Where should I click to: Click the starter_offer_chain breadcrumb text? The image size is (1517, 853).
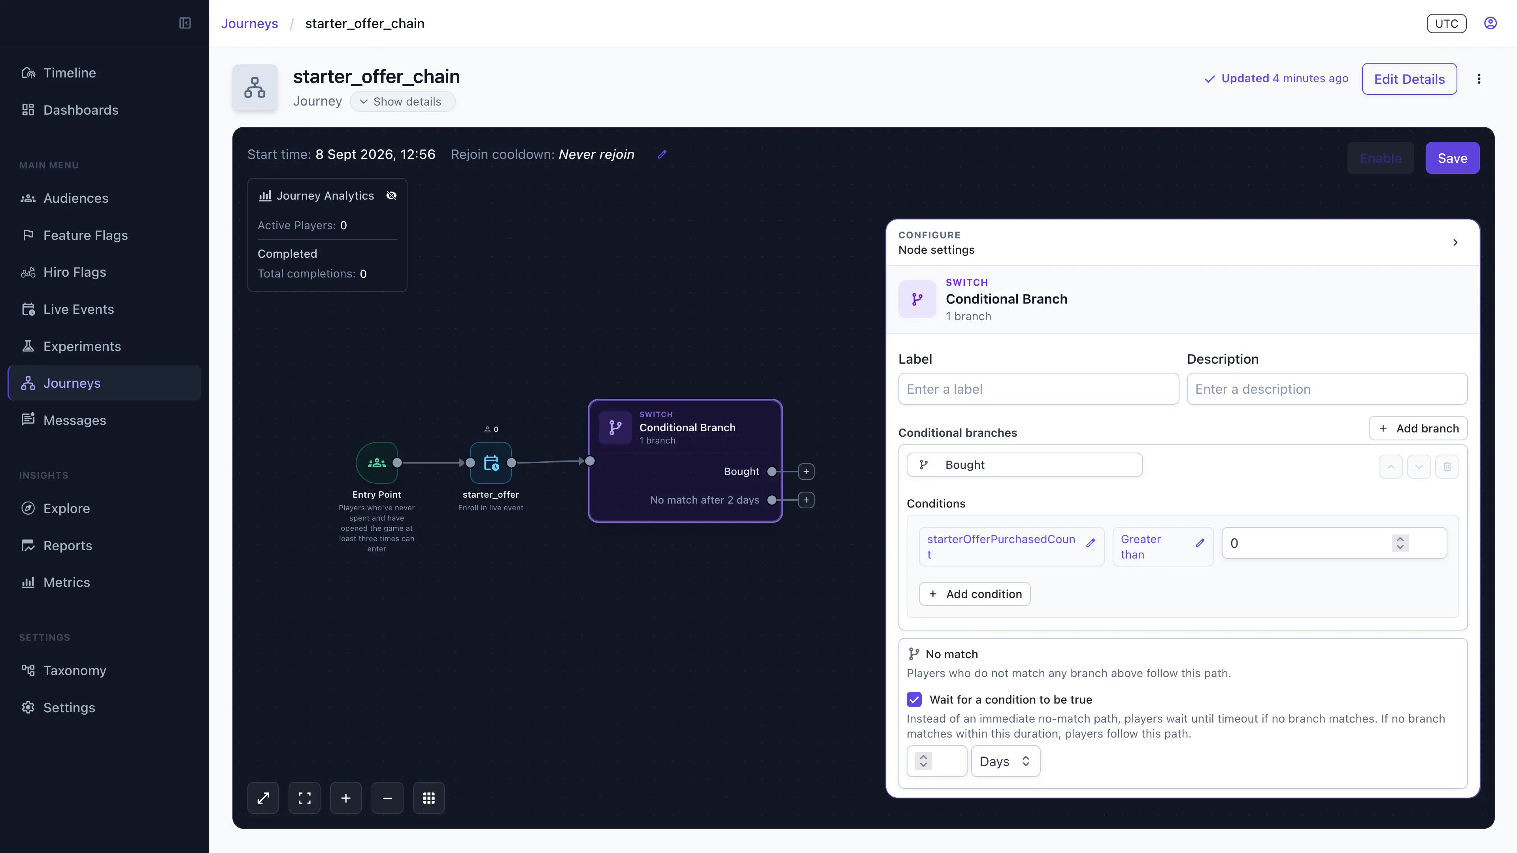[x=364, y=24]
